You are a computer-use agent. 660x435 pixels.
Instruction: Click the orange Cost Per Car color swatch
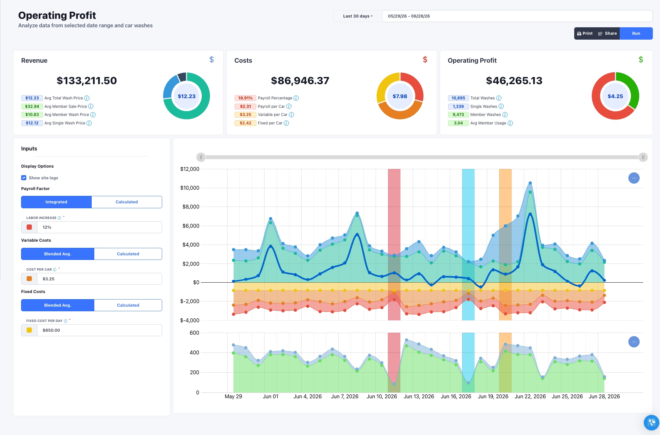click(x=29, y=279)
